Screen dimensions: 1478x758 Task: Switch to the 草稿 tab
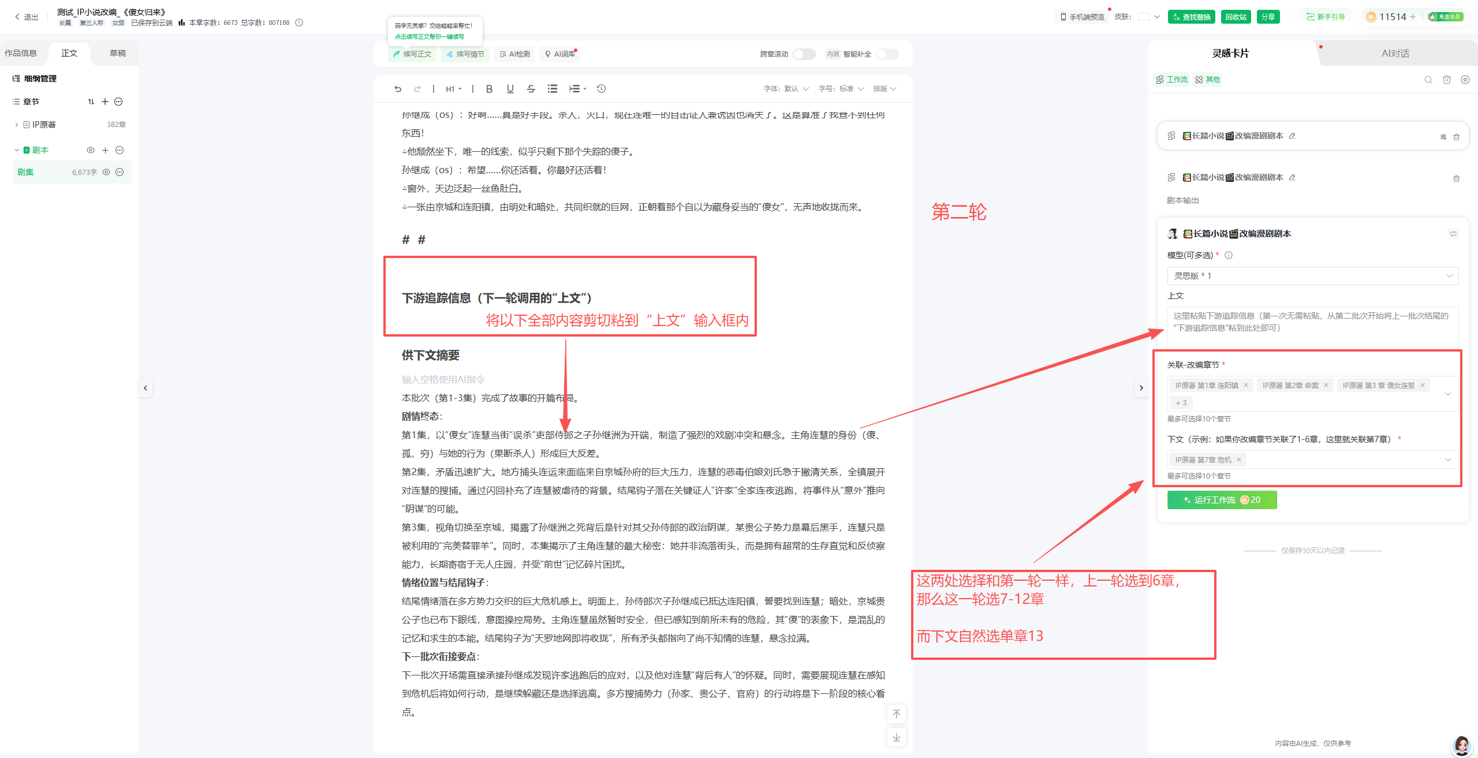pos(118,53)
